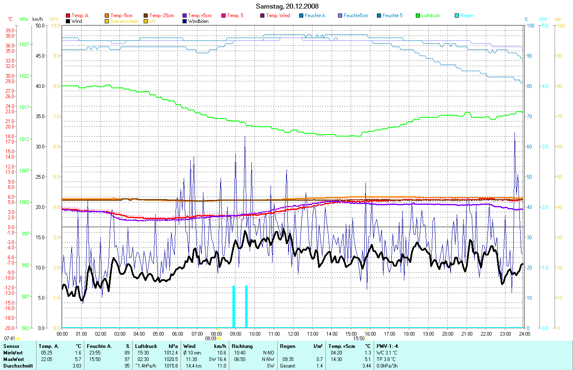Click the PMV-1:-4 header in the table
This screenshot has height=370, width=573.
[x=387, y=346]
